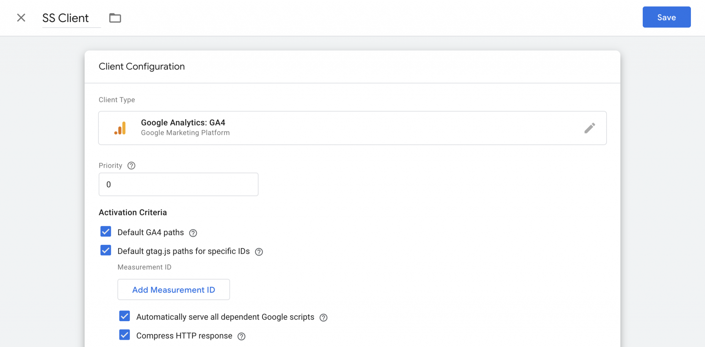Viewport: 705px width, 347px height.
Task: Open help for Priority
Action: coord(131,166)
